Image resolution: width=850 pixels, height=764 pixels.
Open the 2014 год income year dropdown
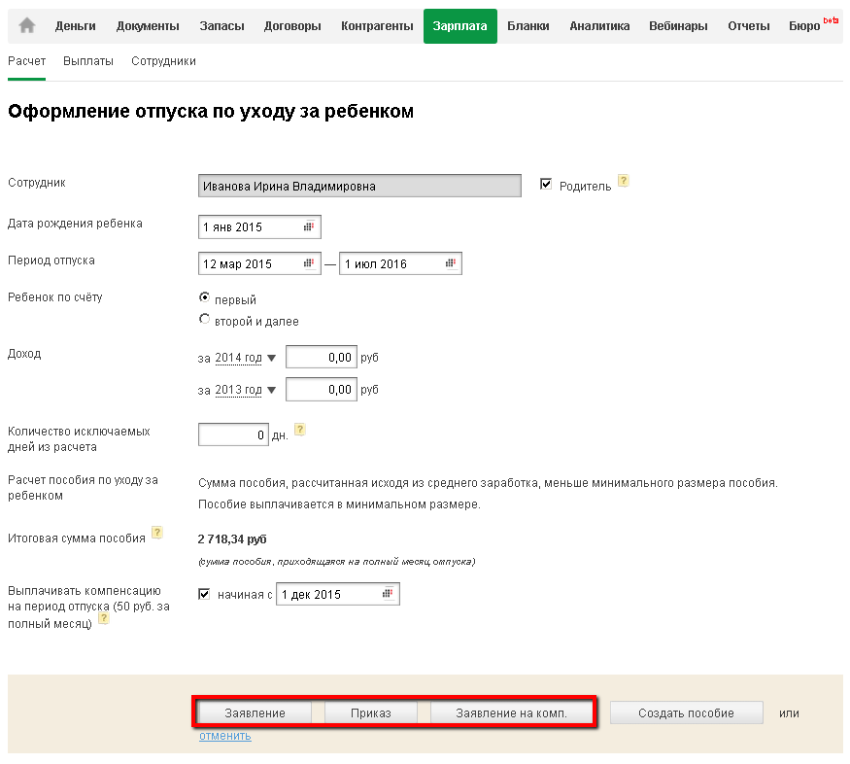tap(246, 358)
